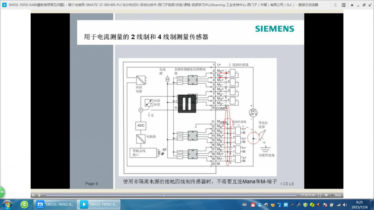Mute the video with the player speaker icon
The image size is (374, 210).
point(326,195)
